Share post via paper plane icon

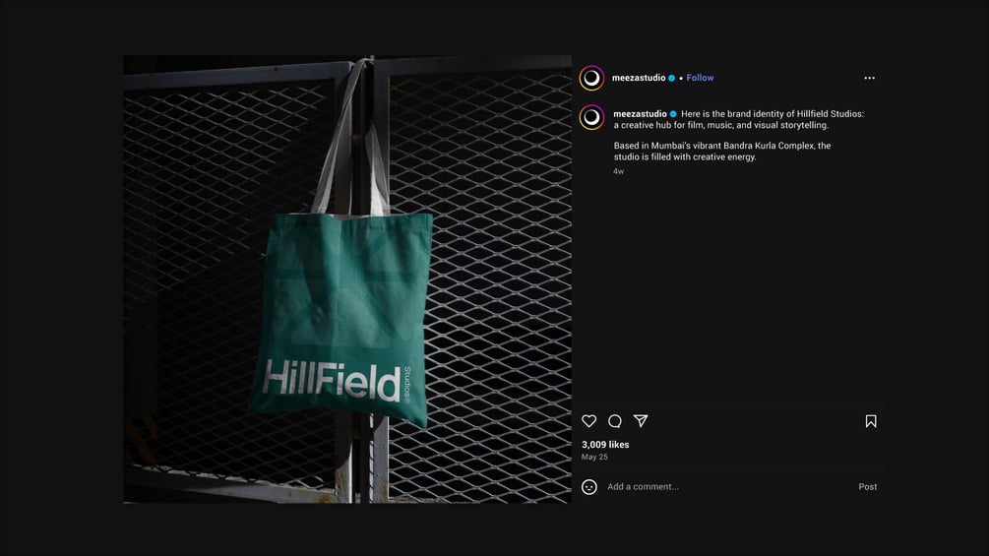click(x=641, y=421)
